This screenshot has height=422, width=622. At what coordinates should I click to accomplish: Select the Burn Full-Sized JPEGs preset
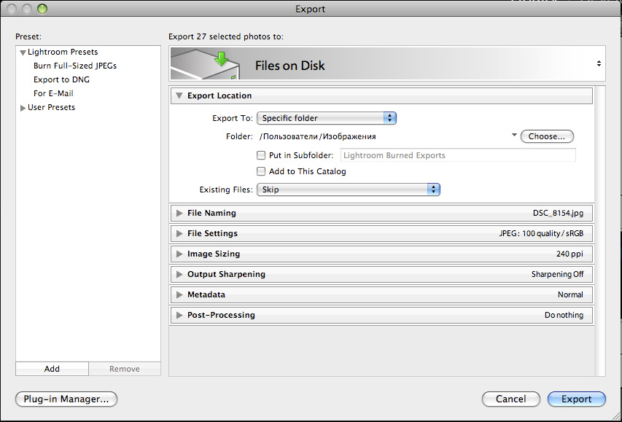point(75,66)
